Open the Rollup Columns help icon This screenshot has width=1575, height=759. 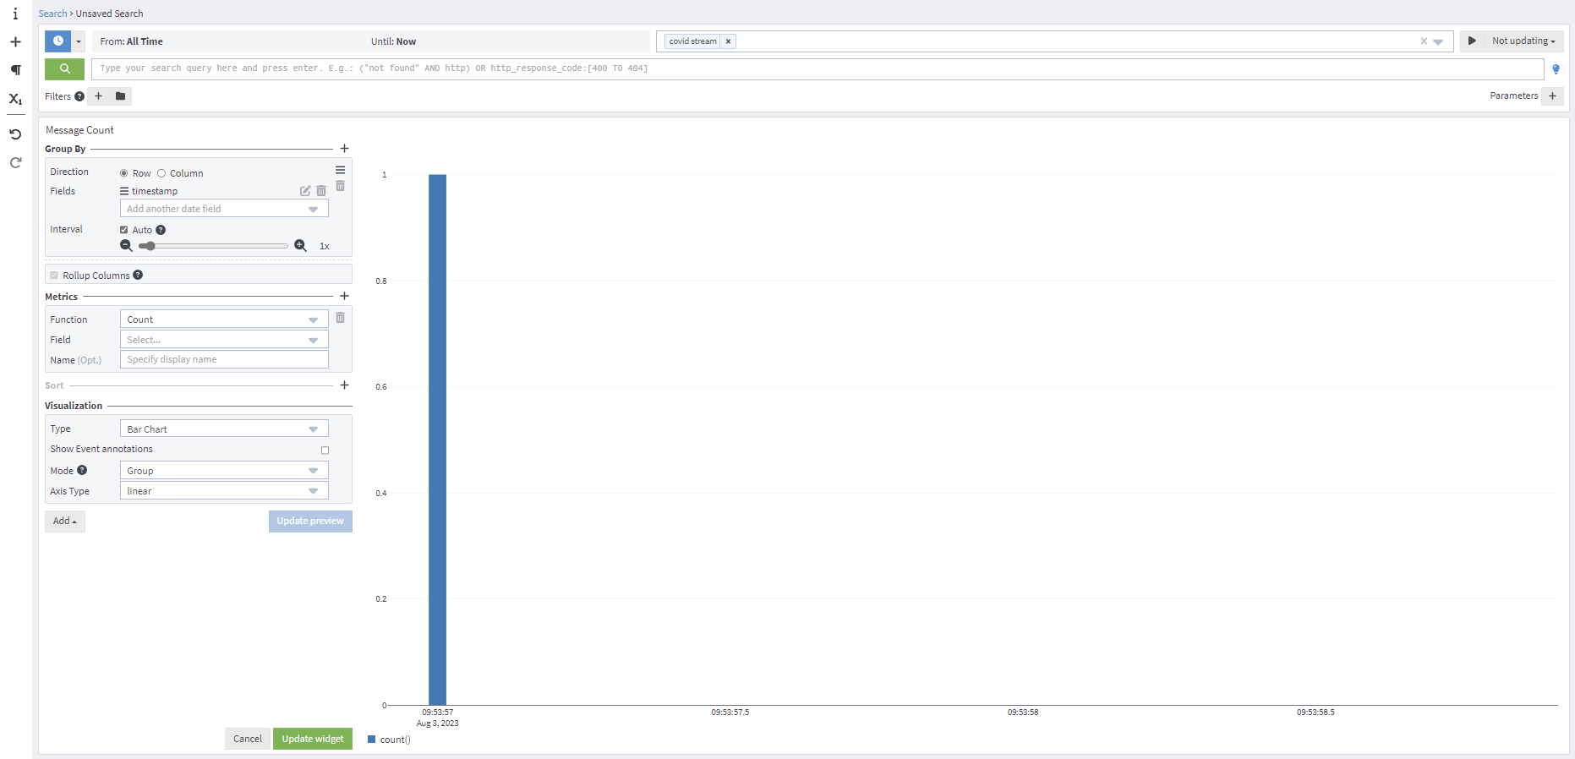coord(138,275)
